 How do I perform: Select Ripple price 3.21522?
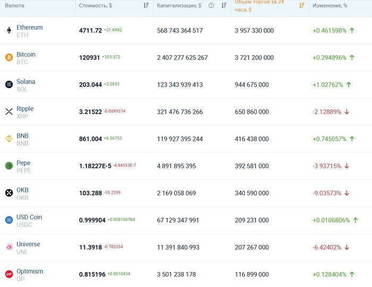[x=90, y=112]
